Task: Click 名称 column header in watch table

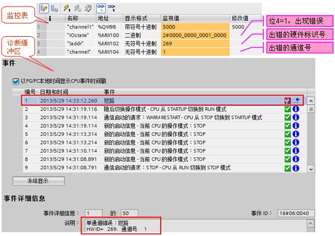Action: point(80,18)
